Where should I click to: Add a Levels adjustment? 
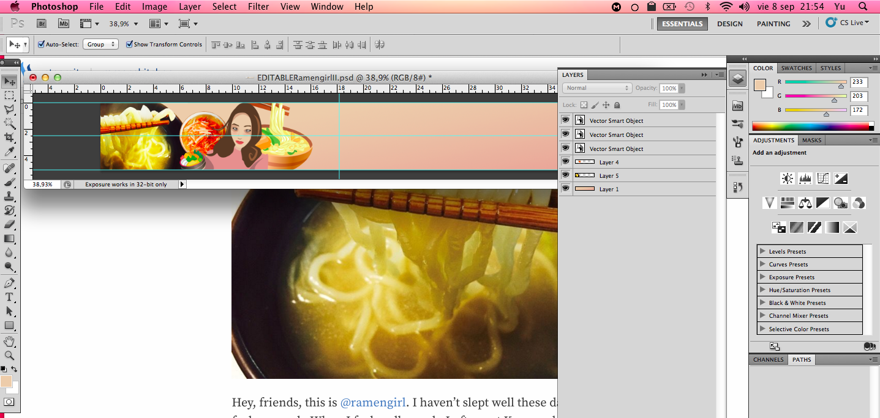click(805, 178)
